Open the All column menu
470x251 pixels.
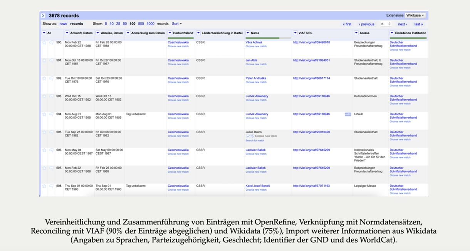point(44,33)
